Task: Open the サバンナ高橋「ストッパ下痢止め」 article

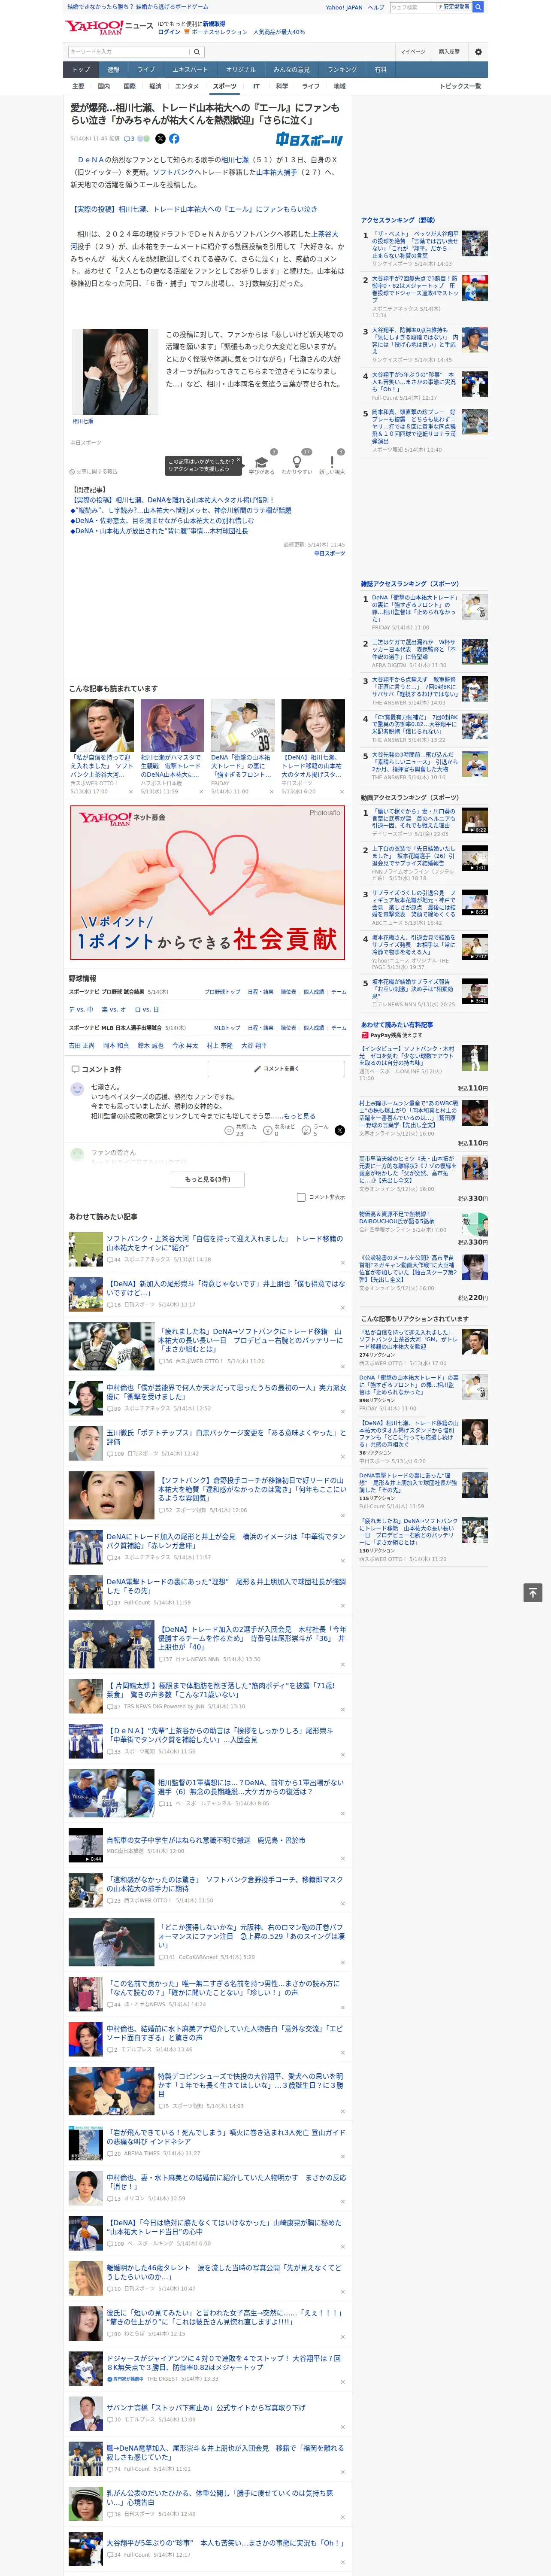Action: [x=205, y=2408]
